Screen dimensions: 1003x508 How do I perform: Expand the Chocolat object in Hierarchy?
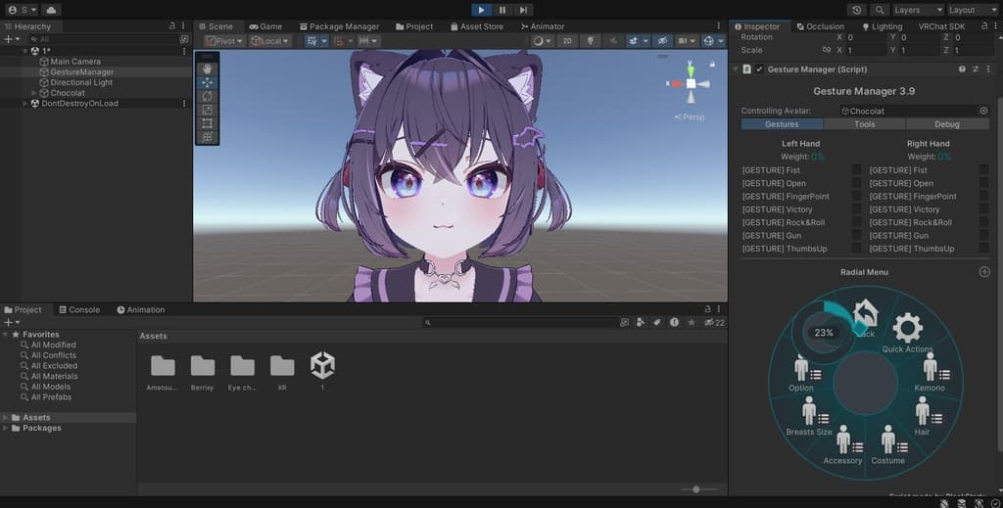click(x=34, y=93)
